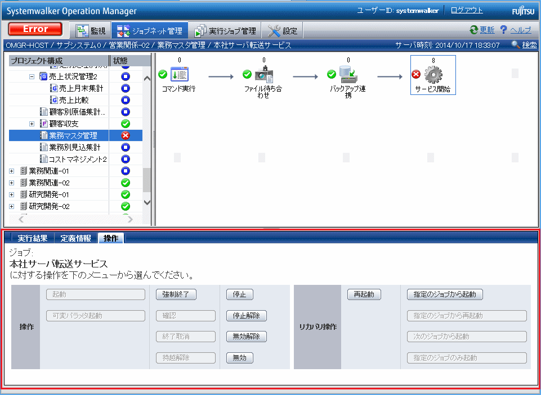The width and height of the screenshot is (541, 395).
Task: Select 顧客別原価集計 in the tree
Action: pos(77,112)
